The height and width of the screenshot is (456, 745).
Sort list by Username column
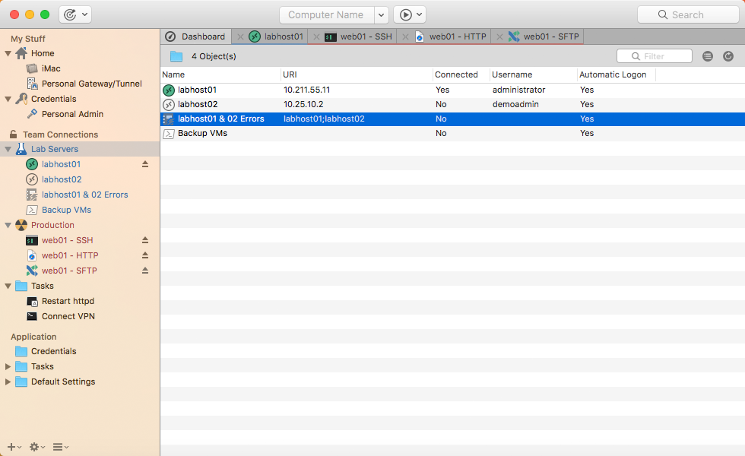pos(534,74)
